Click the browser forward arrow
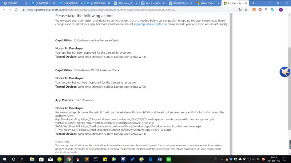The width and height of the screenshot is (291, 163). click(x=10, y=10)
